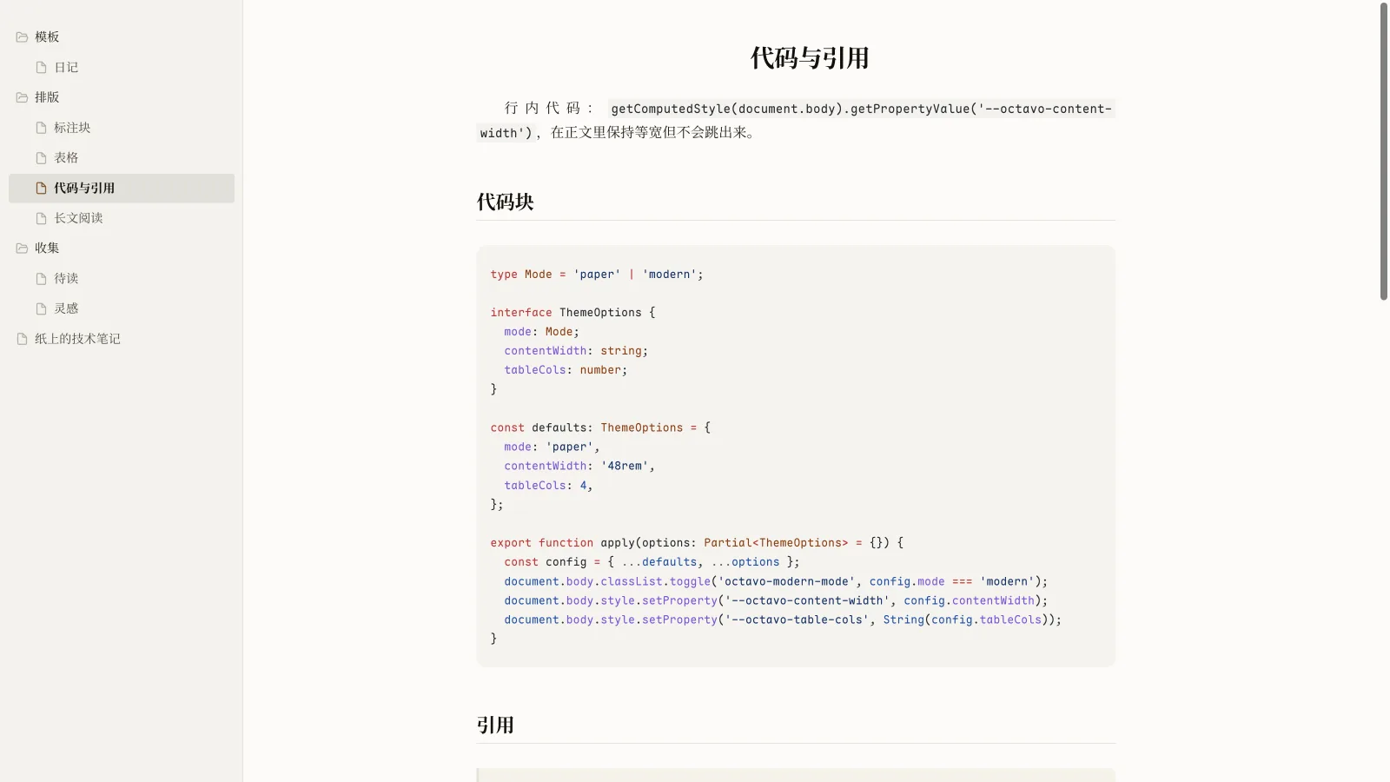Click the file icon beside 灵感
Image resolution: width=1390 pixels, height=782 pixels.
[41, 308]
